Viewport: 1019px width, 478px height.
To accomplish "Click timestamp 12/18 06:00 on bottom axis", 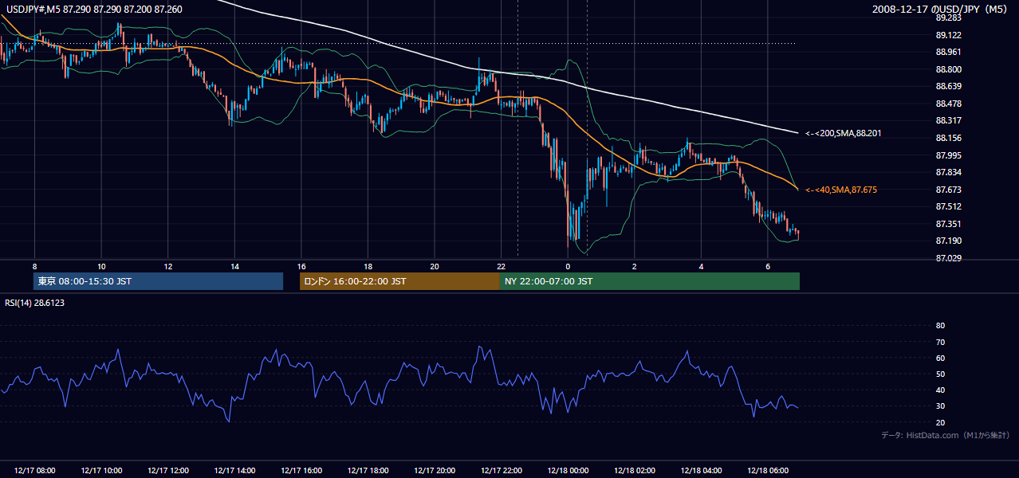I will 767,471.
